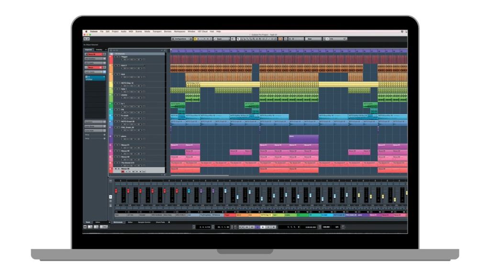Toggle the global Solo button in the toolbar
Viewport: 490px width, 276px height.
(198, 39)
